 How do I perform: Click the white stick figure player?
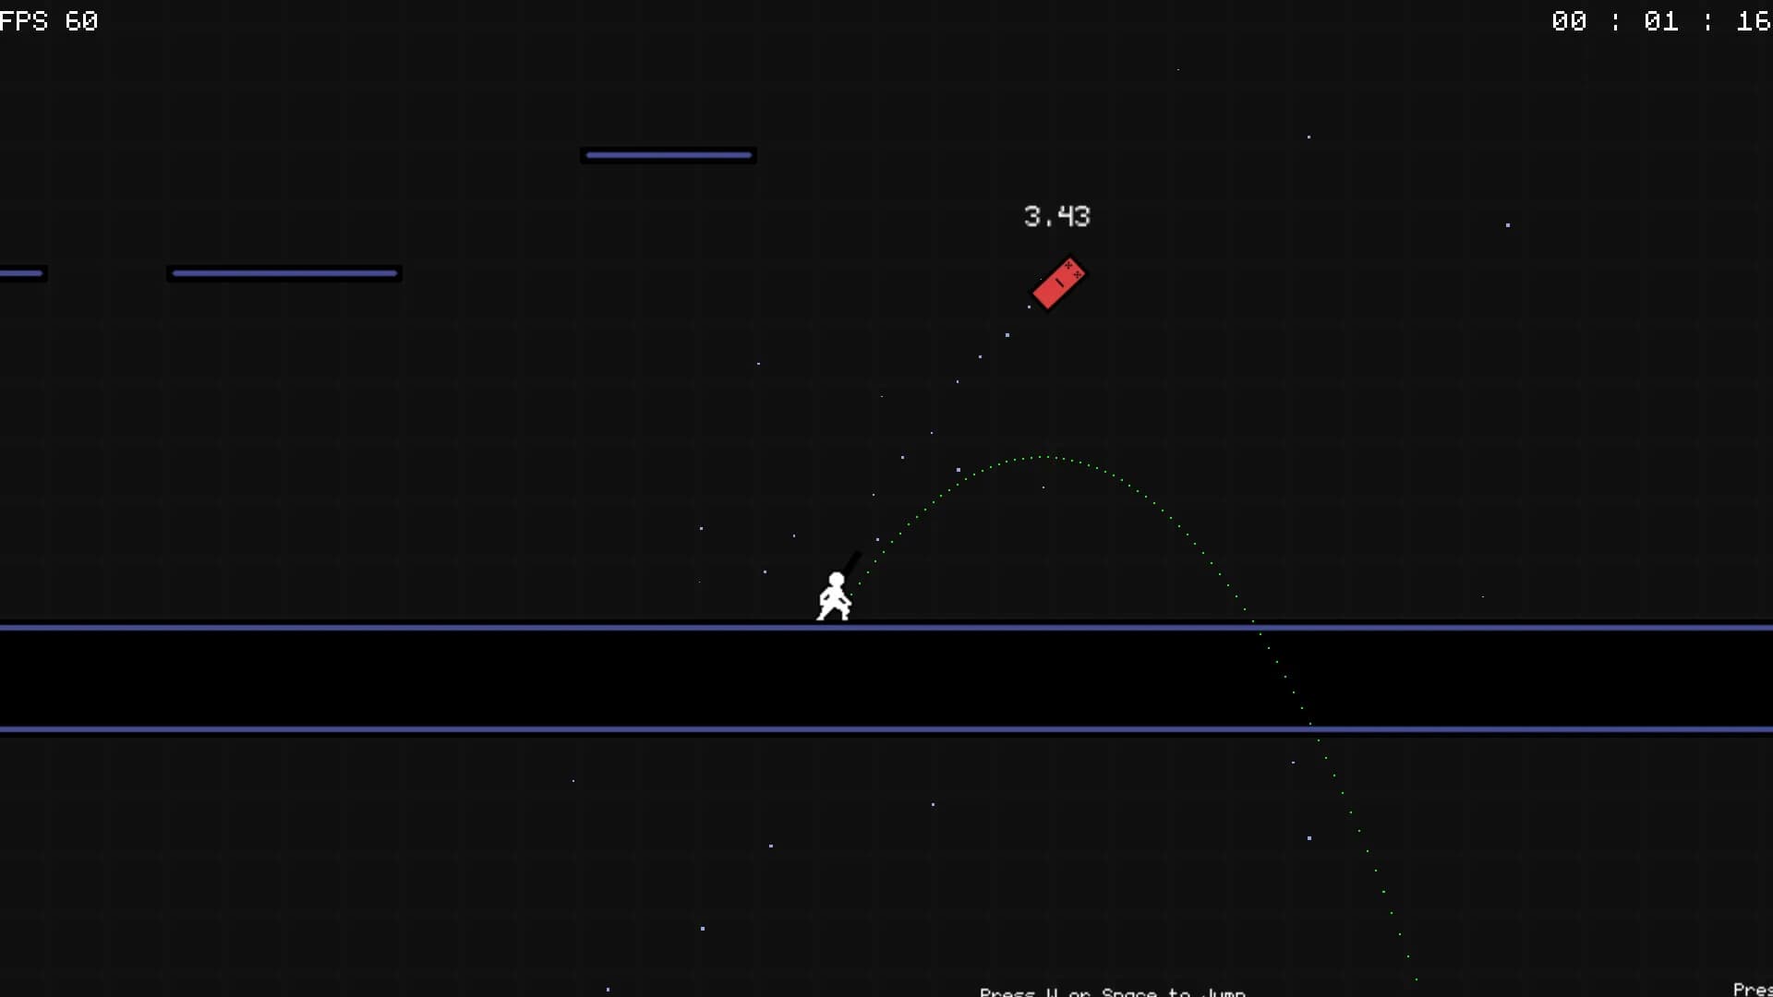834,595
